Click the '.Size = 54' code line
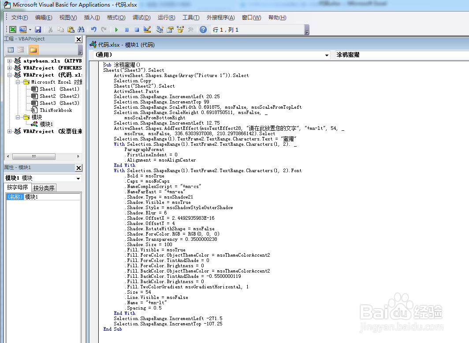The width and height of the screenshot is (469, 343). (139, 292)
